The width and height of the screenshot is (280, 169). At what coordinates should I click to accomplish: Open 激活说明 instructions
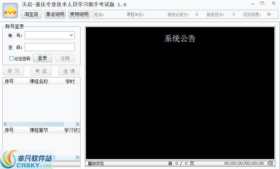click(x=55, y=14)
